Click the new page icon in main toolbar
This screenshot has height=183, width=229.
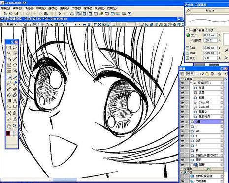coord(5,14)
